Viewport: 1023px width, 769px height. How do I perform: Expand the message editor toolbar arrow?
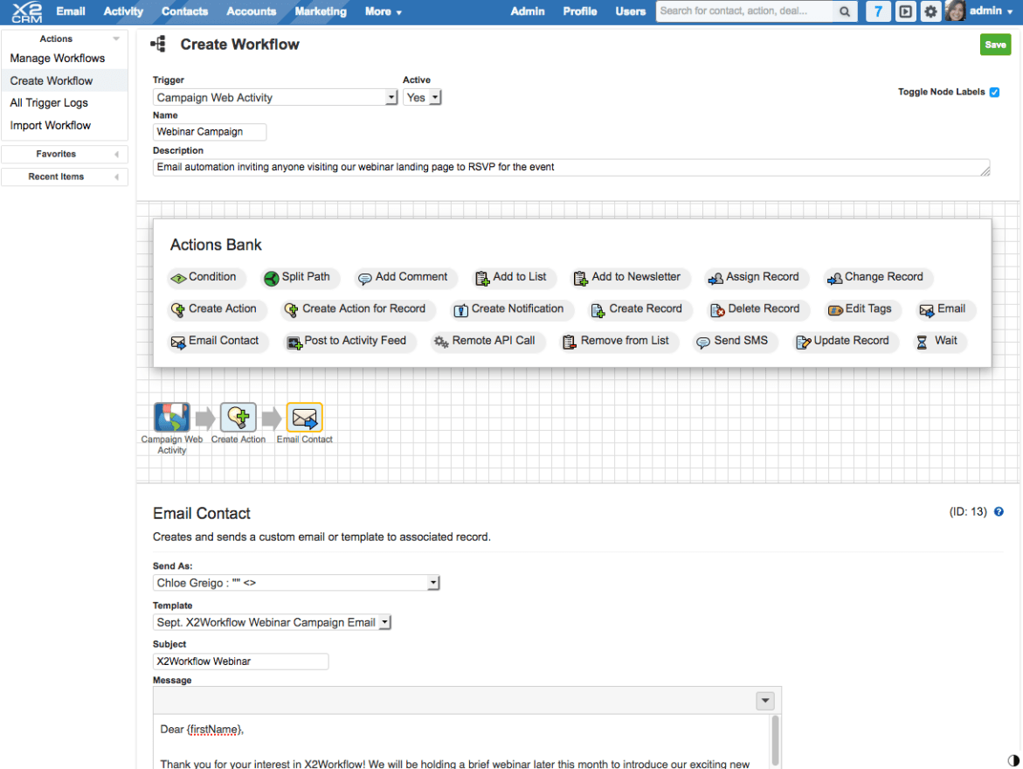(765, 701)
